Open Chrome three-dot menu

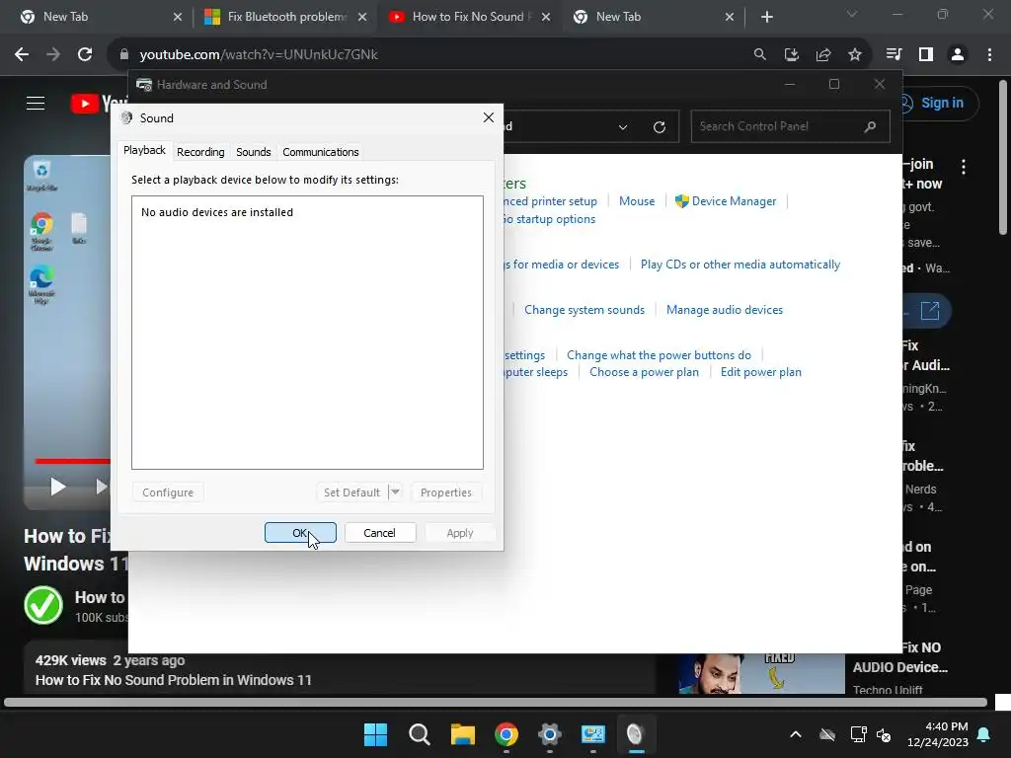[989, 55]
